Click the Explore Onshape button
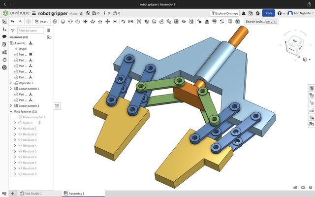 (224, 13)
